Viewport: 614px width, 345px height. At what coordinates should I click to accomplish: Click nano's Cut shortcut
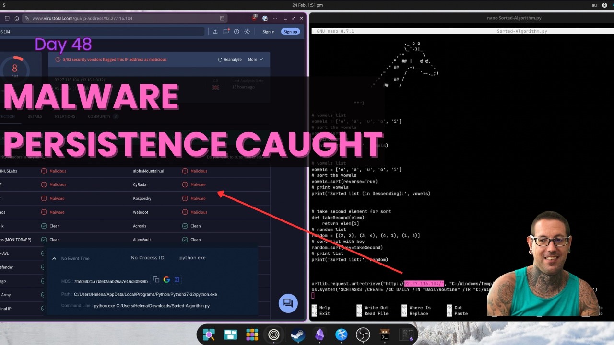pos(454,308)
